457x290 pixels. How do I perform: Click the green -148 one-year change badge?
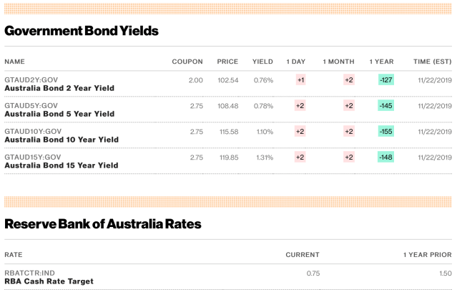click(x=386, y=158)
